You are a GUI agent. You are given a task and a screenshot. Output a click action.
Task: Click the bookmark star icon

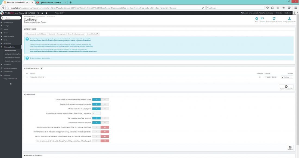[x=267, y=8]
